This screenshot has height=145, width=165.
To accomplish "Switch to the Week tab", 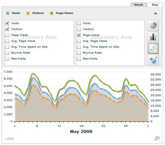I will pos(139,5).
